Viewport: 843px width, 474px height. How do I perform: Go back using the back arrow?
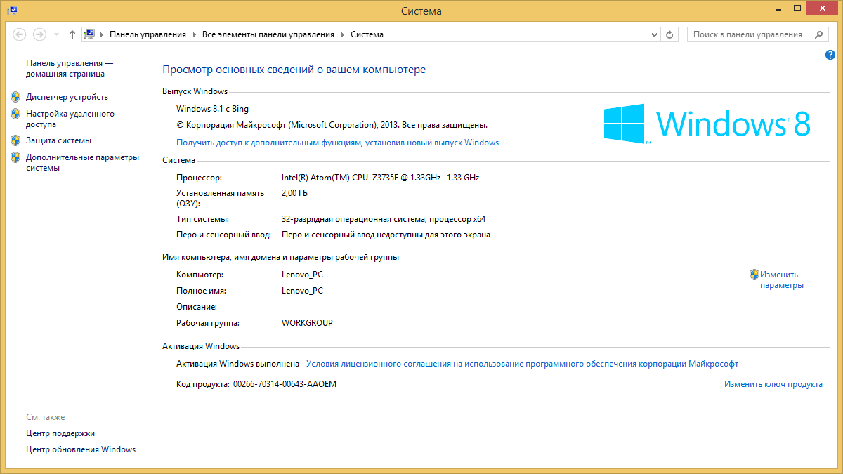click(x=20, y=34)
